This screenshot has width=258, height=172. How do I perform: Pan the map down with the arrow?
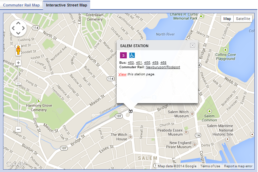click(x=18, y=33)
